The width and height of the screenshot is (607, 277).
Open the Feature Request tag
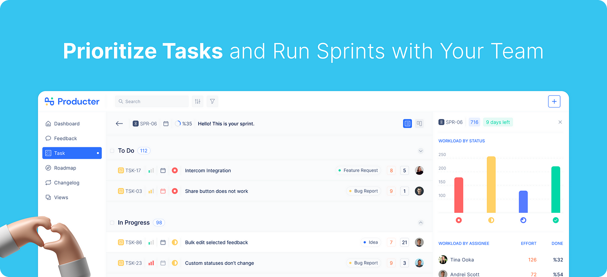(x=358, y=170)
